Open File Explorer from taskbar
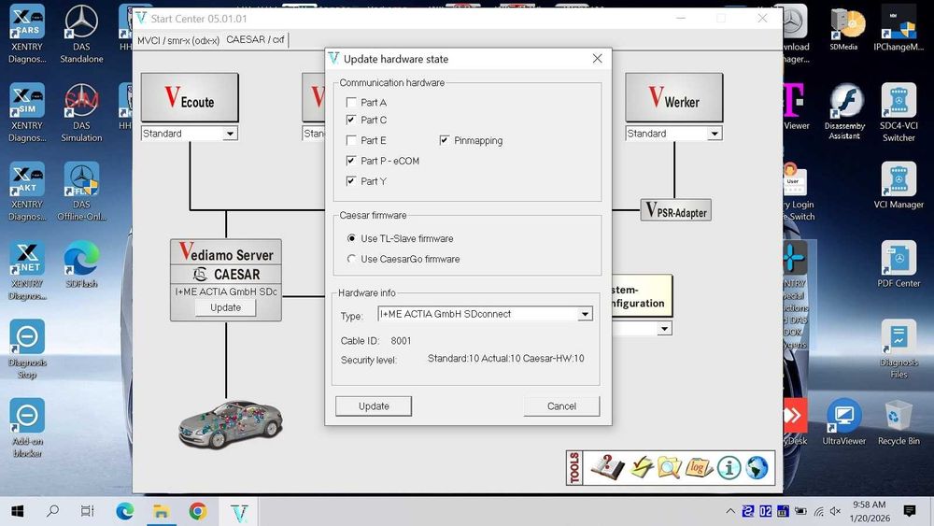Viewport: 934px width, 526px height. click(x=161, y=511)
